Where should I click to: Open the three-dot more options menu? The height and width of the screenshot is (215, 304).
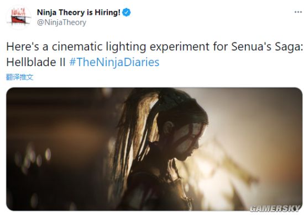298,12
